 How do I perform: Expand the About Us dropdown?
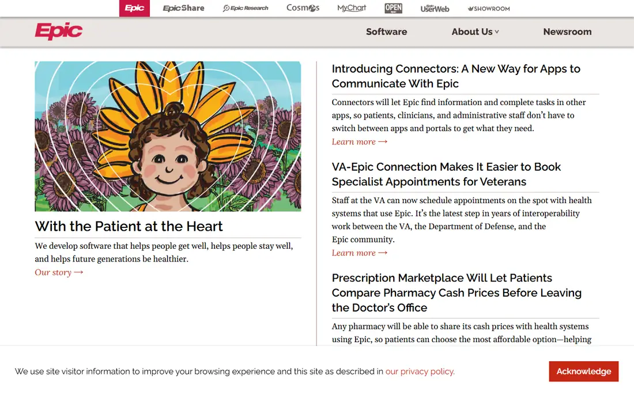click(475, 32)
